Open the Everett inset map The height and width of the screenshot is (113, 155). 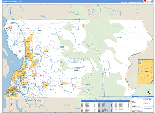coord(146,72)
